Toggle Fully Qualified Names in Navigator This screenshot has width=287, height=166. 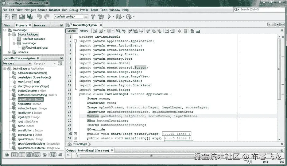45,155
